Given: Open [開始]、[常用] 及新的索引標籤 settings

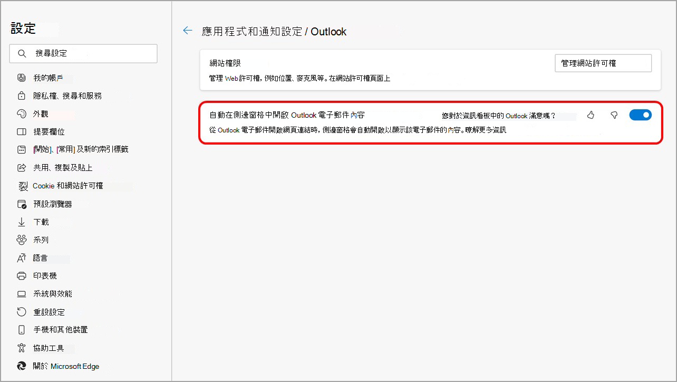Looking at the screenshot, I should (x=81, y=149).
